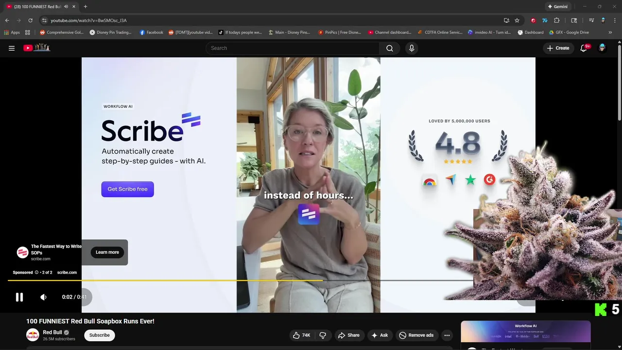Open the Chrome extensions puzzle icon
622x350 pixels.
557,20
